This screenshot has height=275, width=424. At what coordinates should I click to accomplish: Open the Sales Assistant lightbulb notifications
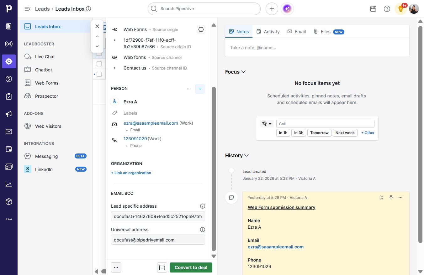[401, 9]
